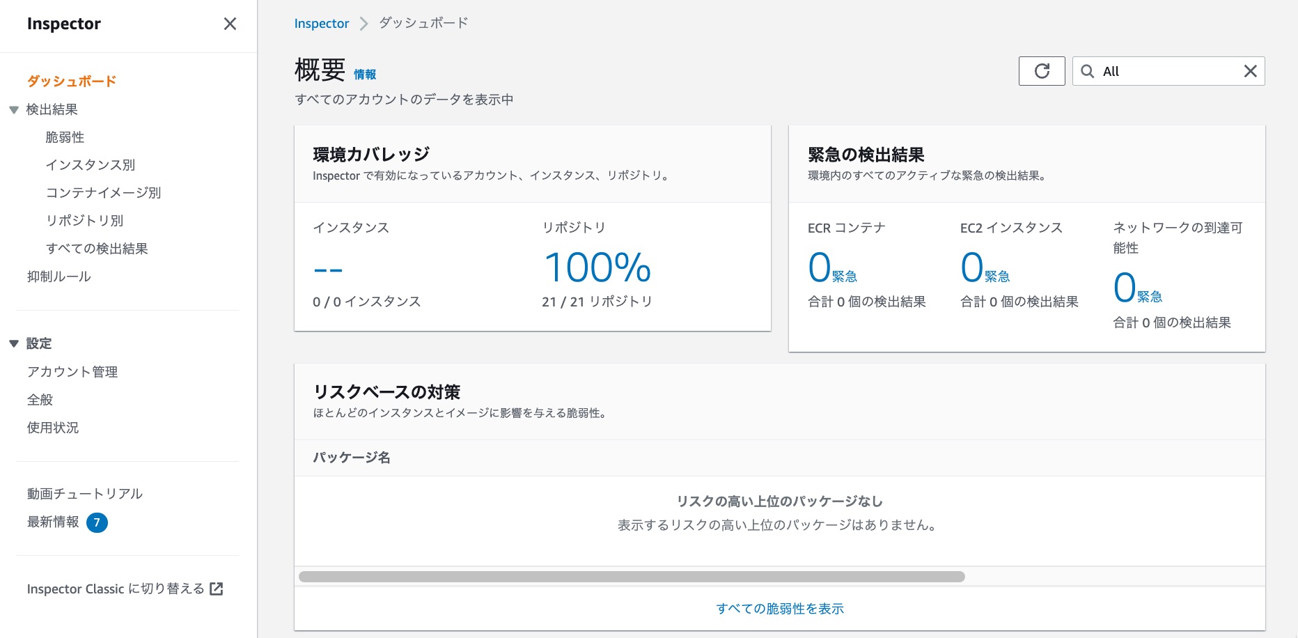
Task: Click the Inspector breadcrumb chevron separator
Action: [363, 23]
